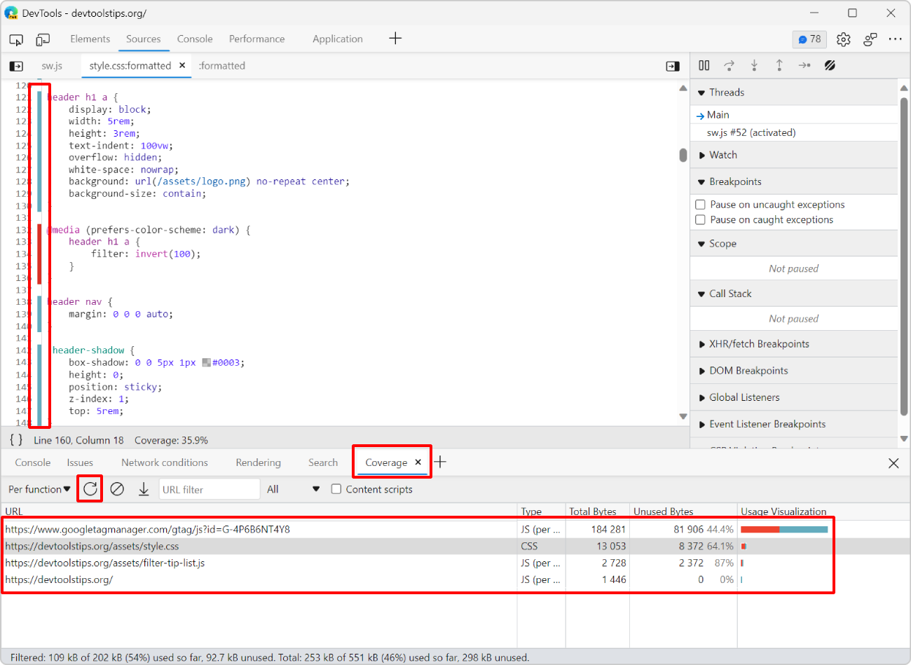Click the URL filter input field
Screen dimensions: 911x665
(x=209, y=488)
